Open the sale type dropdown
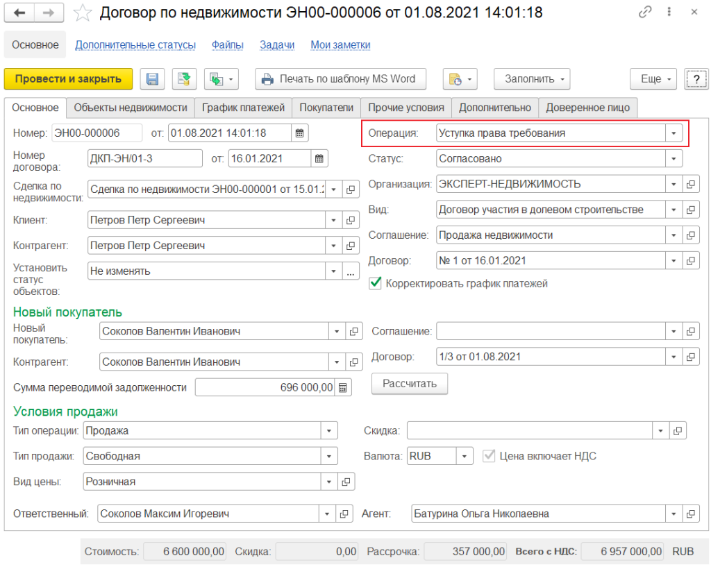This screenshot has height=567, width=711. click(x=329, y=456)
